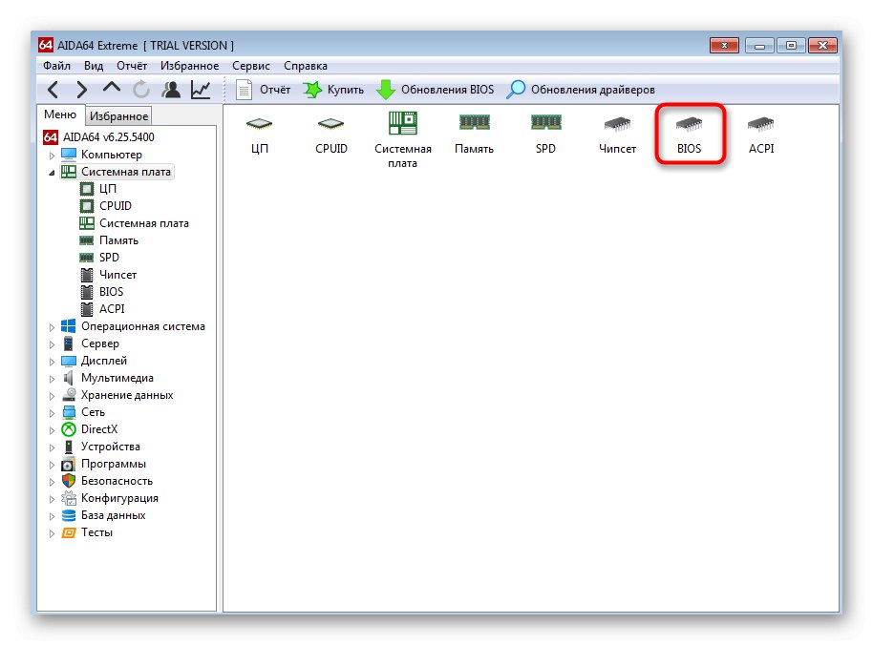
Task: Open the ACPI icon in the right pane
Action: 761,134
